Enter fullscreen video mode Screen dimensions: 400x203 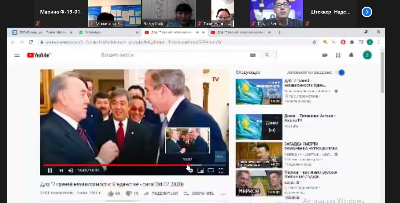point(221,171)
